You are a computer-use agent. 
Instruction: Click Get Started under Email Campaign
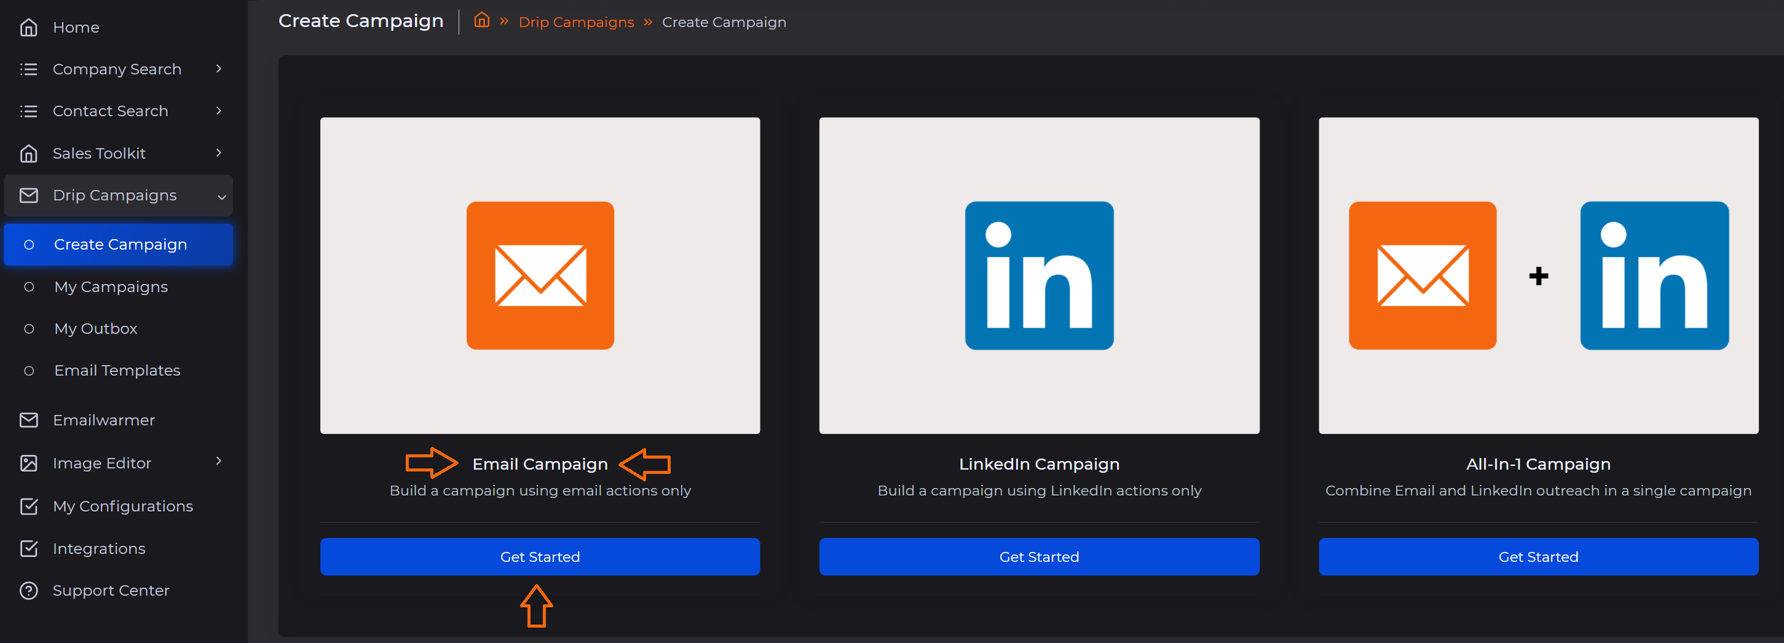click(540, 557)
